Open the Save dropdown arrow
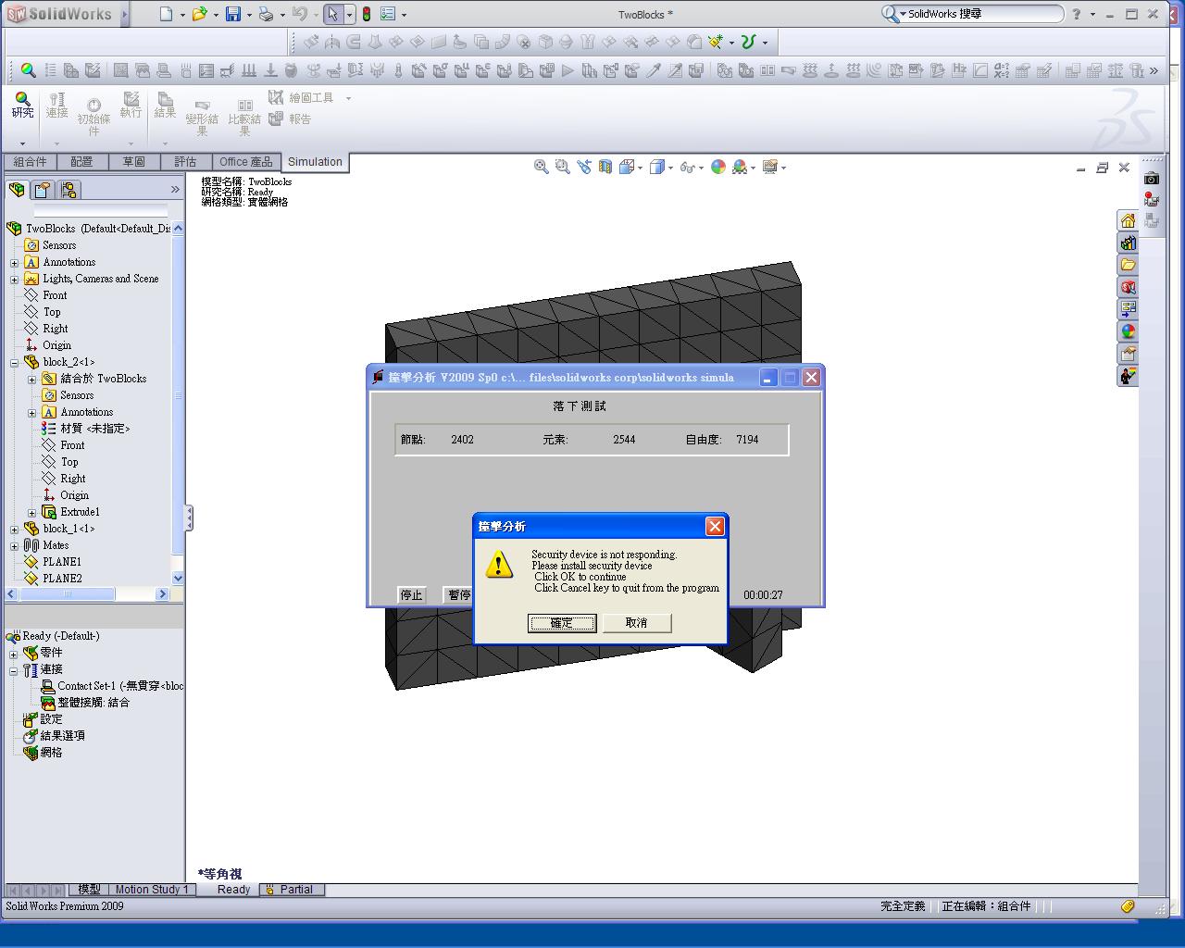Screen dimensions: 1185x948 click(249, 15)
